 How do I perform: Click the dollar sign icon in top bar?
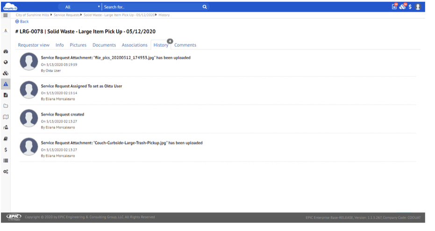click(x=410, y=7)
